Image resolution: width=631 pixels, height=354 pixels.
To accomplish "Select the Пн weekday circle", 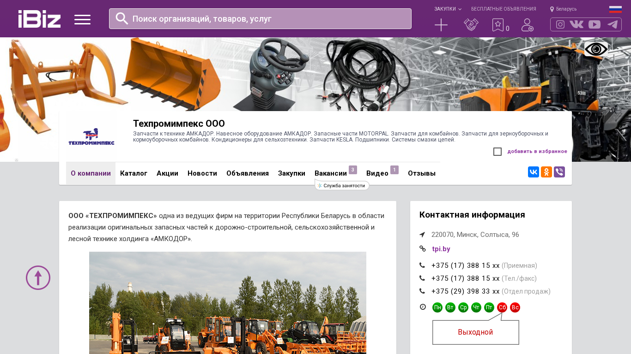I will (x=437, y=307).
